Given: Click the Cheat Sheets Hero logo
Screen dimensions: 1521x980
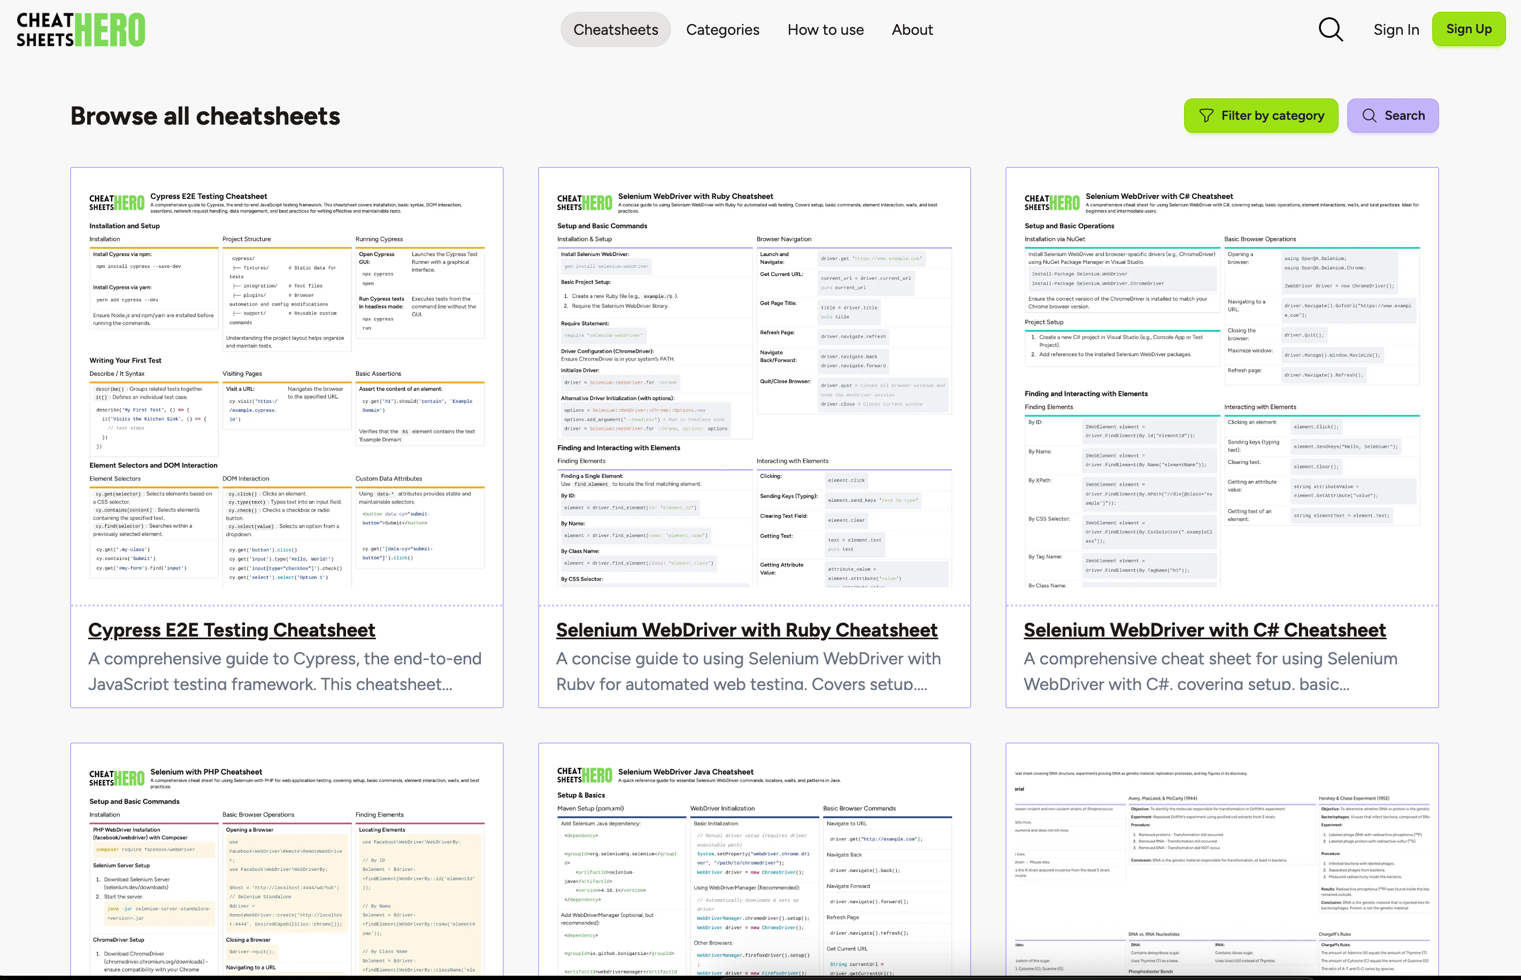Looking at the screenshot, I should point(81,30).
